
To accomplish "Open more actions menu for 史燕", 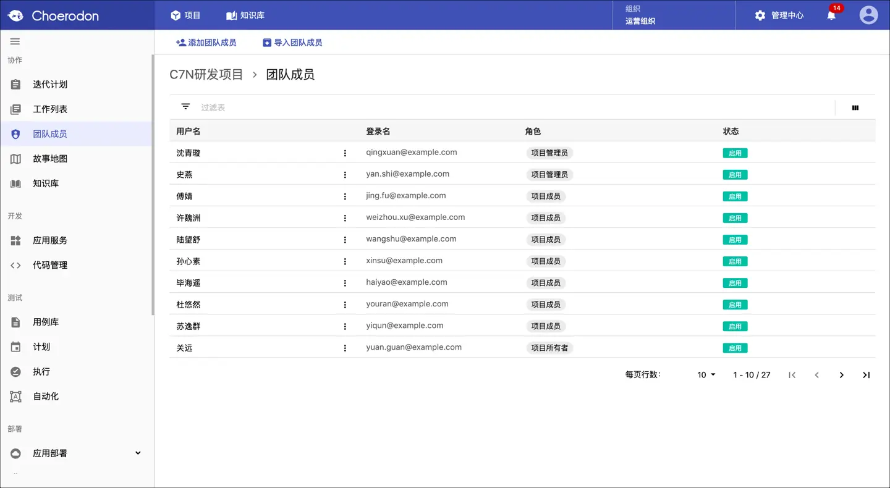I will coord(345,175).
